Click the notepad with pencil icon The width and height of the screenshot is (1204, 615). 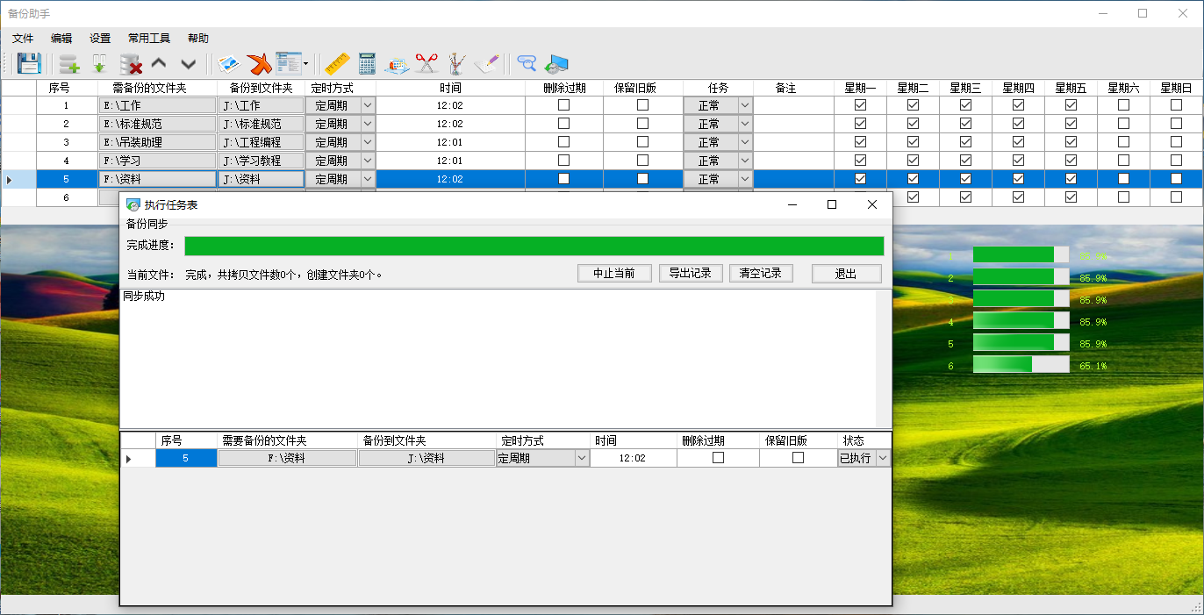pyautogui.click(x=486, y=63)
